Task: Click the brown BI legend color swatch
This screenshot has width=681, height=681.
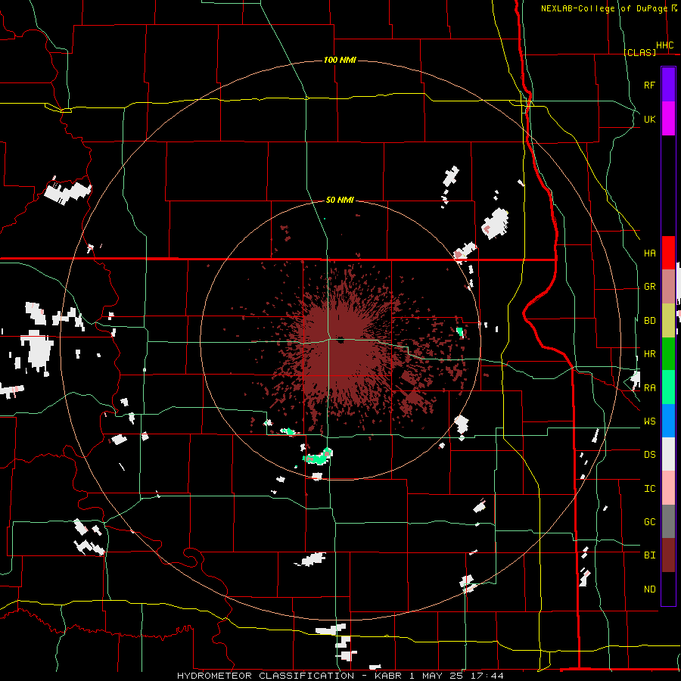Action: click(x=668, y=555)
